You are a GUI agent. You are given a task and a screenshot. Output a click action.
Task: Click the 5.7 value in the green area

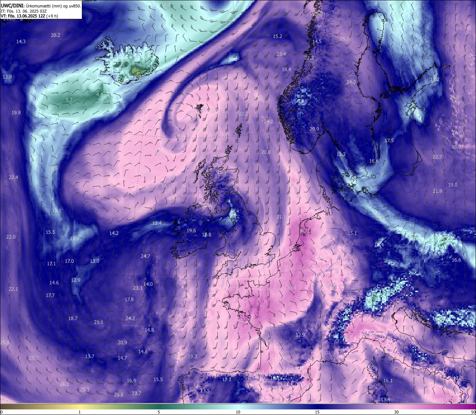[69, 100]
